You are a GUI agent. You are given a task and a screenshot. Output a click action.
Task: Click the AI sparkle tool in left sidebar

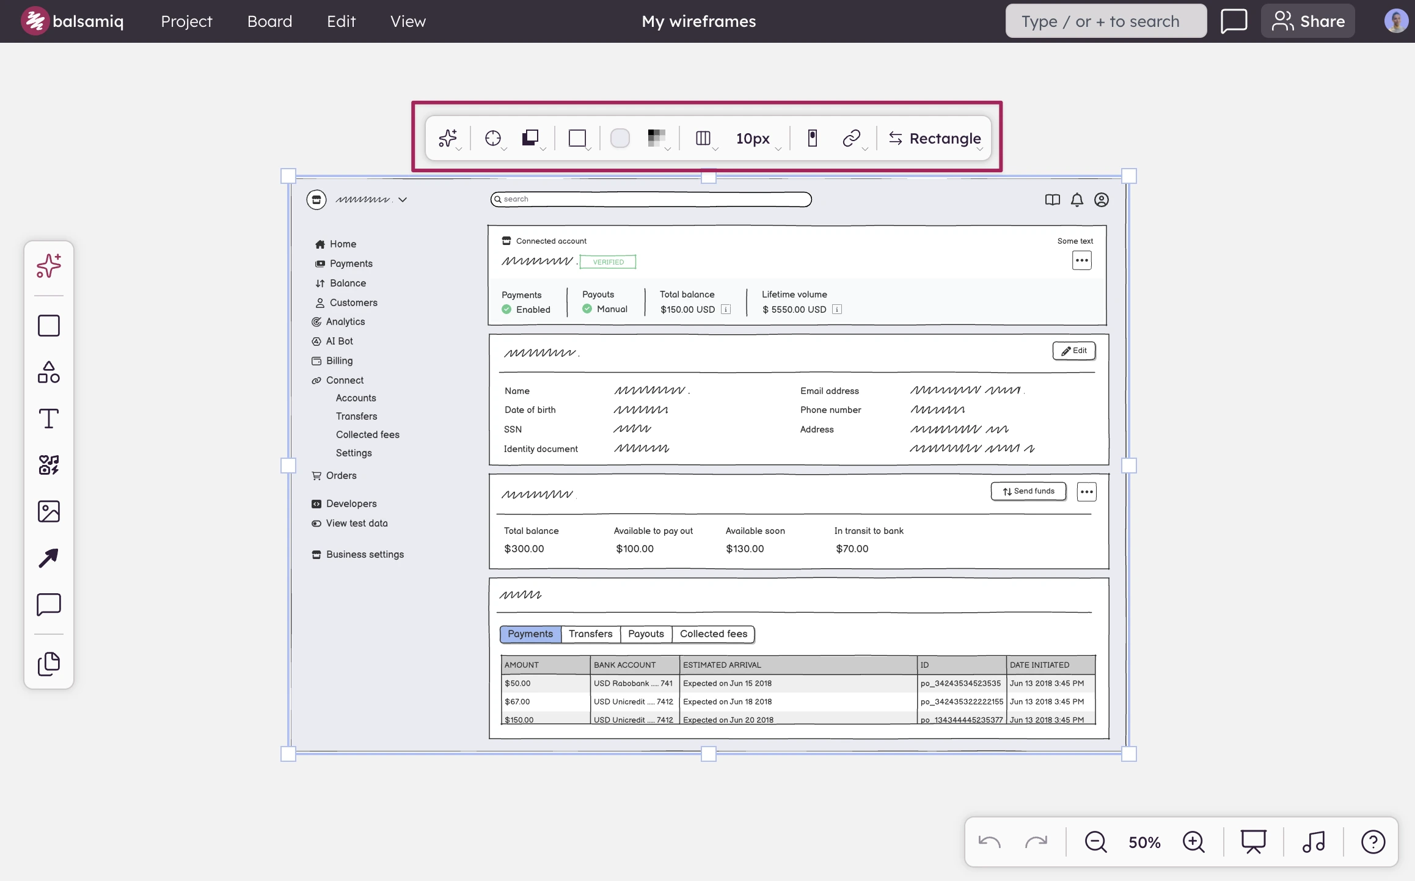coord(49,266)
